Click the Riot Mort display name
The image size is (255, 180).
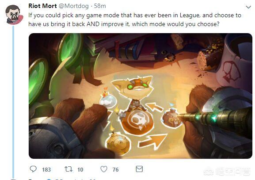coord(42,6)
